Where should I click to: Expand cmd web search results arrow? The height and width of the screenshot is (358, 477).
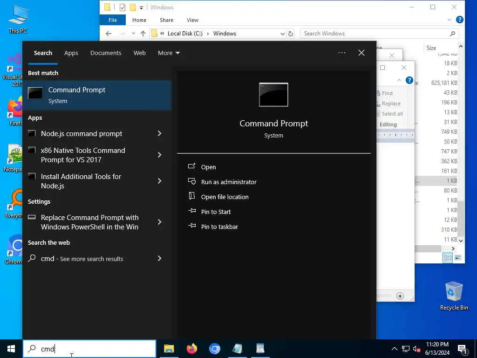(x=159, y=258)
